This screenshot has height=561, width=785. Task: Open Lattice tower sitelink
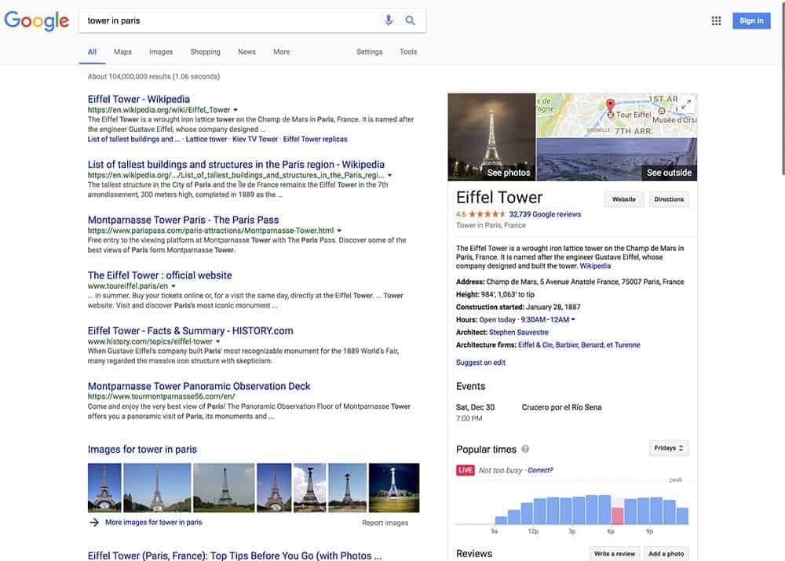coord(206,139)
